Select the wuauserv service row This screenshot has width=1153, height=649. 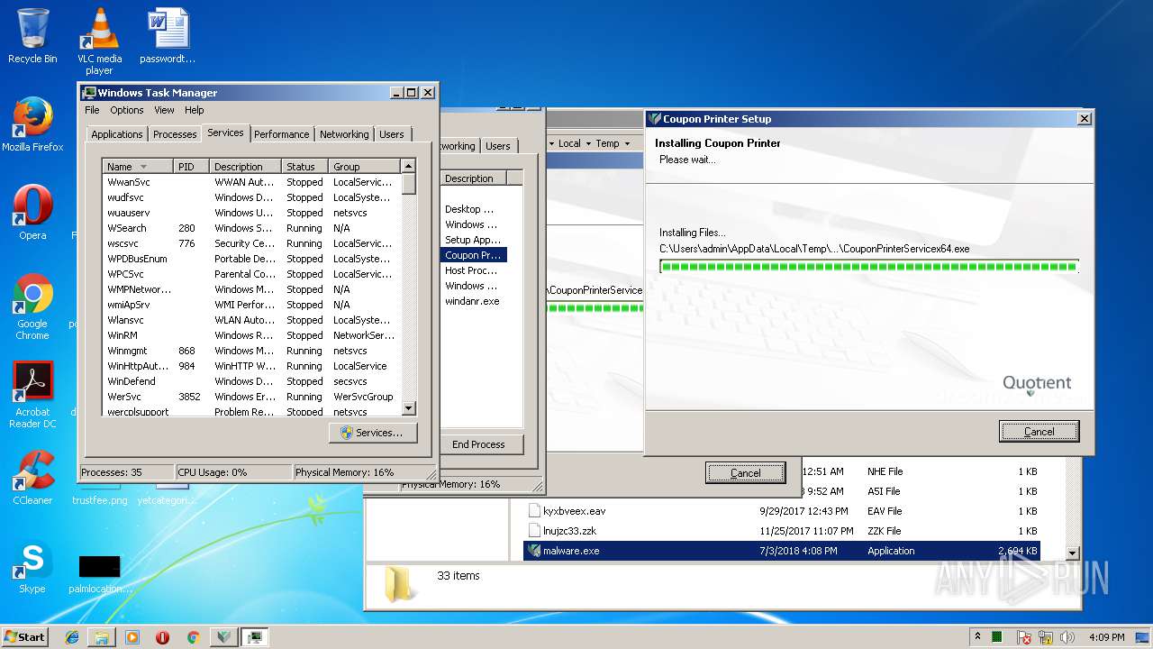(x=251, y=213)
